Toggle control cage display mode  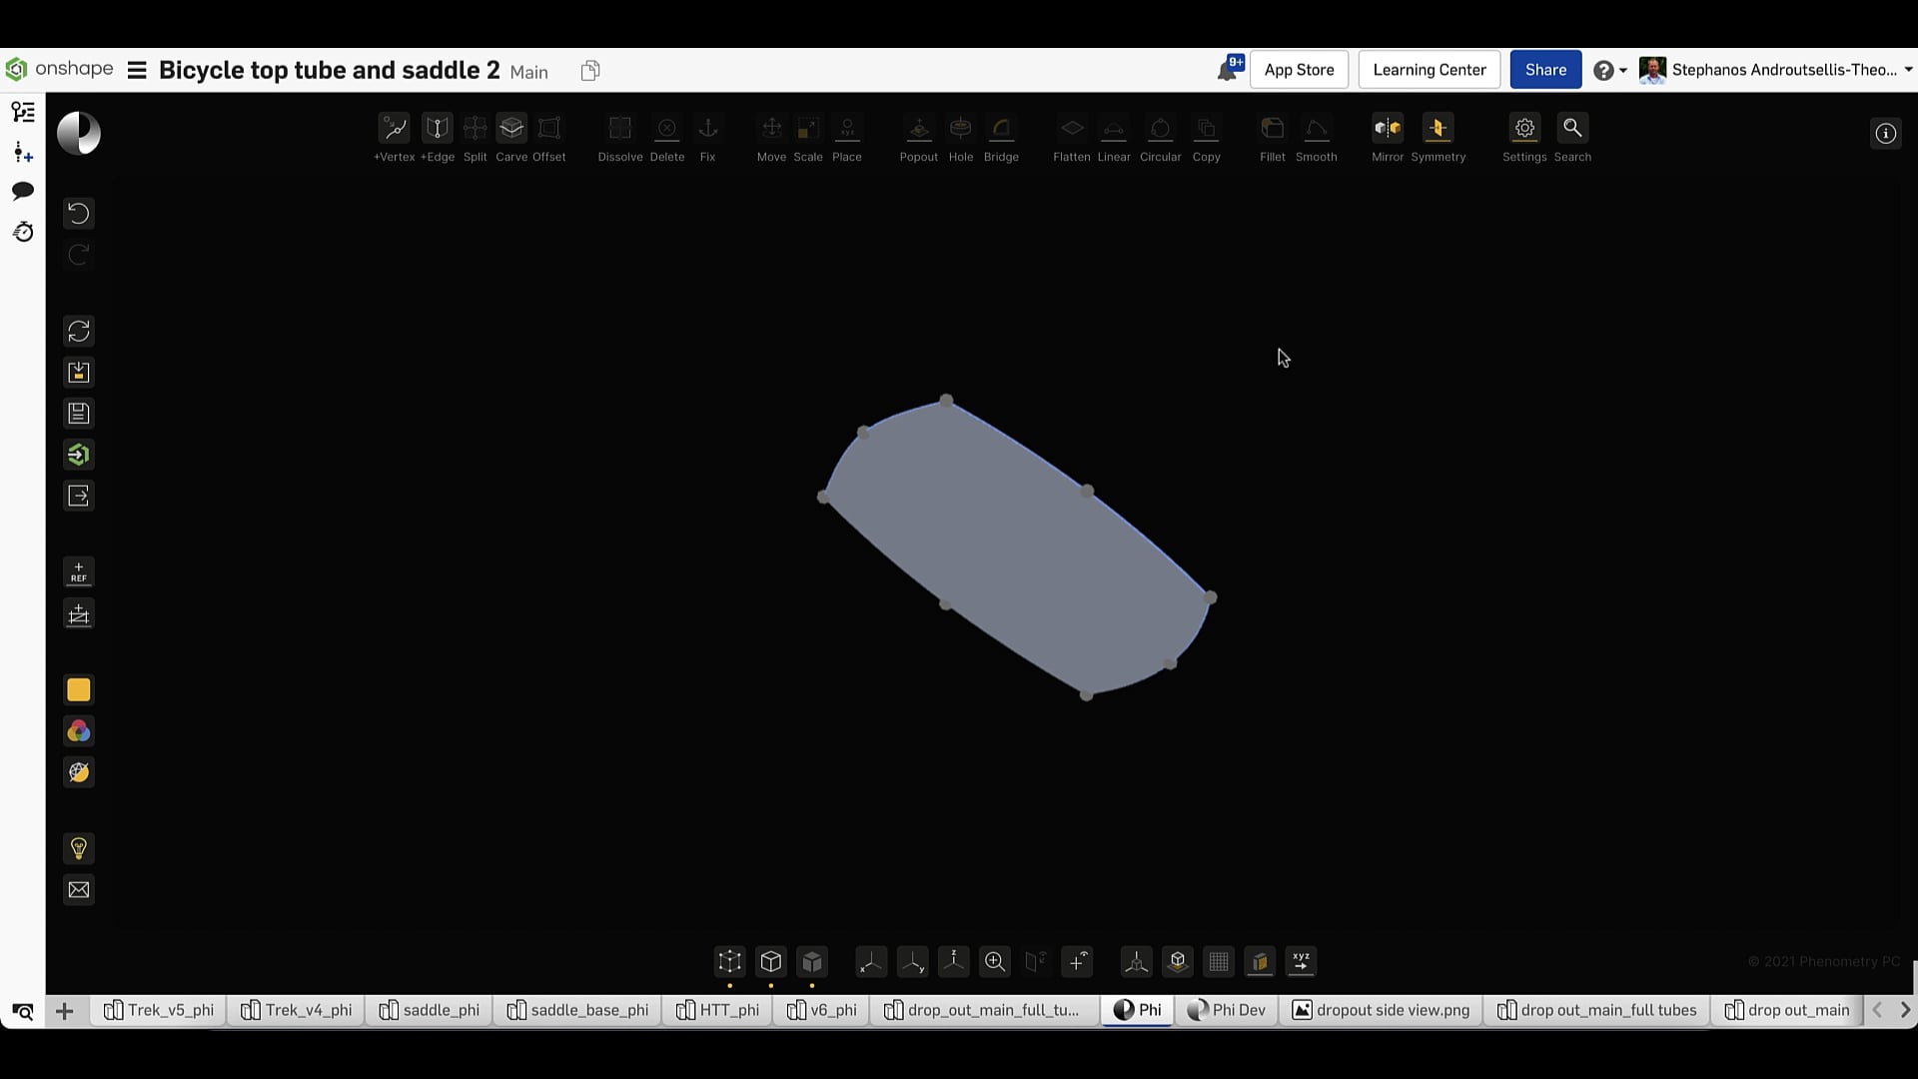tap(729, 961)
